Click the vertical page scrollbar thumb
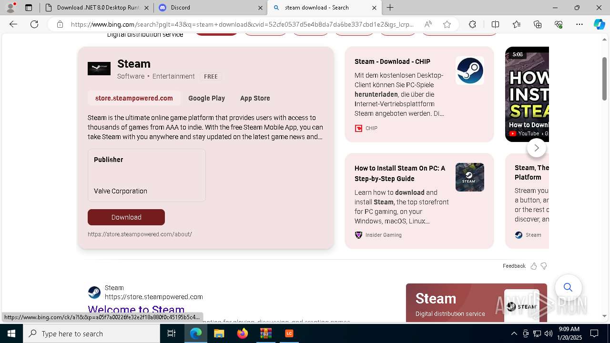Screen dimensions: 610x343 tap(605, 79)
